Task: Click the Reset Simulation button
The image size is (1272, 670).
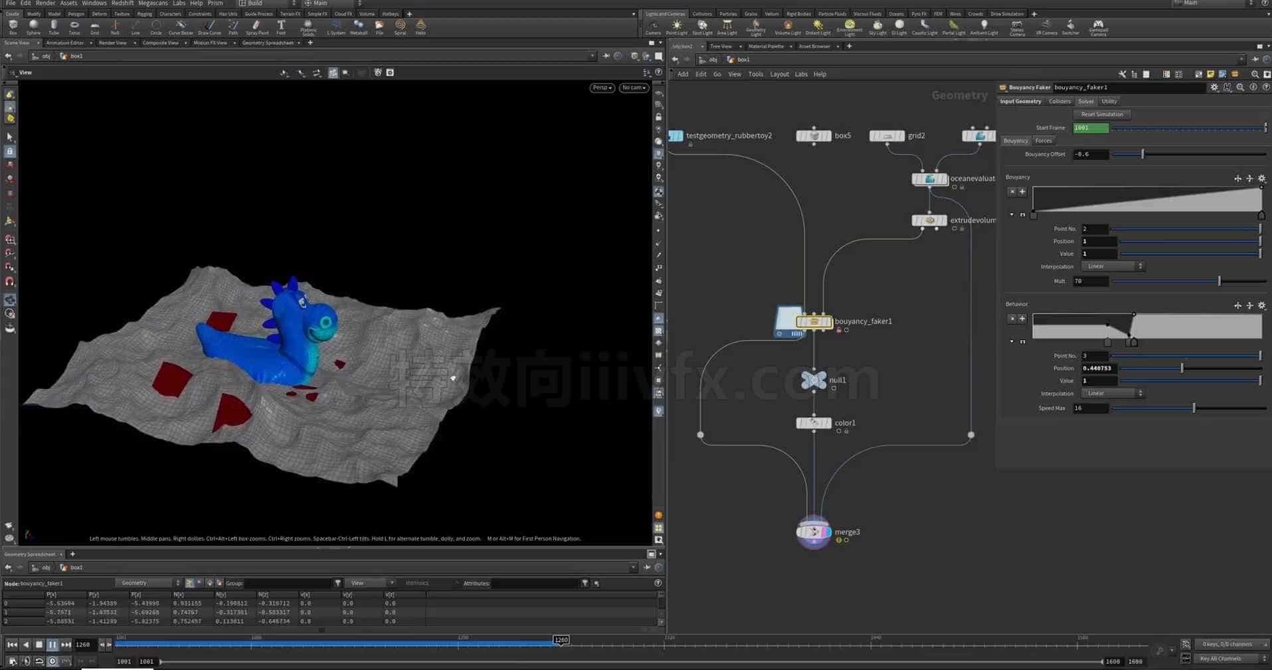Action: tap(1102, 114)
